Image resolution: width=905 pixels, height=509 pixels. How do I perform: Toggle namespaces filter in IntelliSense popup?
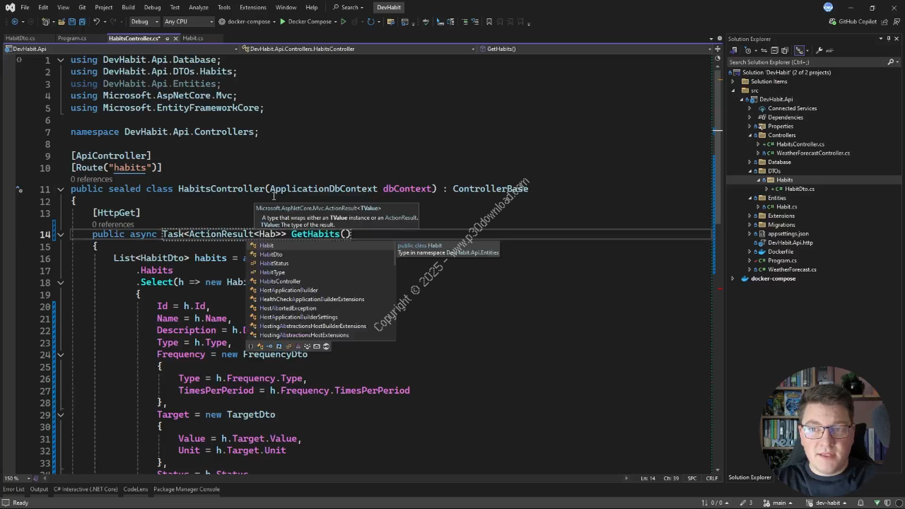(250, 346)
